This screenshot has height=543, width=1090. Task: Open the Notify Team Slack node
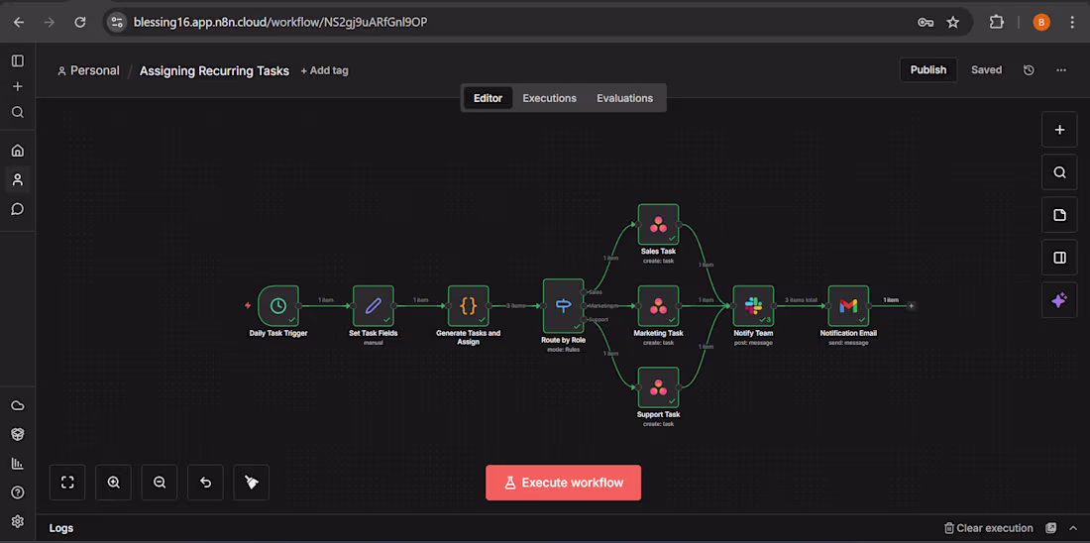(753, 305)
